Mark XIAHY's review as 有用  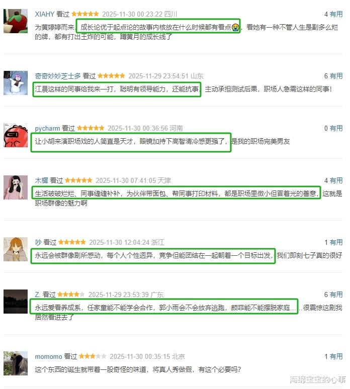click(336, 14)
